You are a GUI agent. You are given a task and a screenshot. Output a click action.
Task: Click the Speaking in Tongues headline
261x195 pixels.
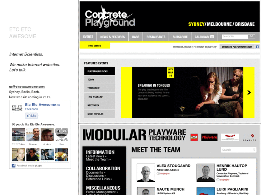click(x=154, y=86)
